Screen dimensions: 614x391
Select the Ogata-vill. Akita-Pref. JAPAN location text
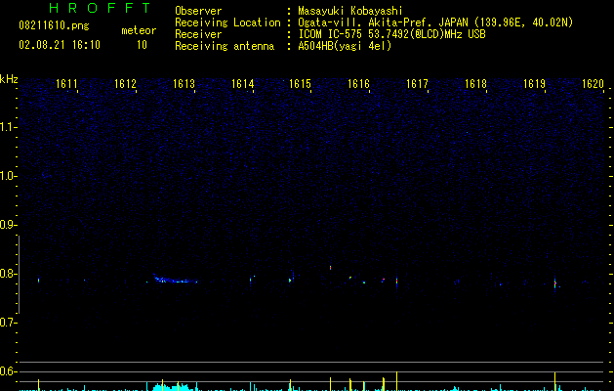[x=435, y=22]
